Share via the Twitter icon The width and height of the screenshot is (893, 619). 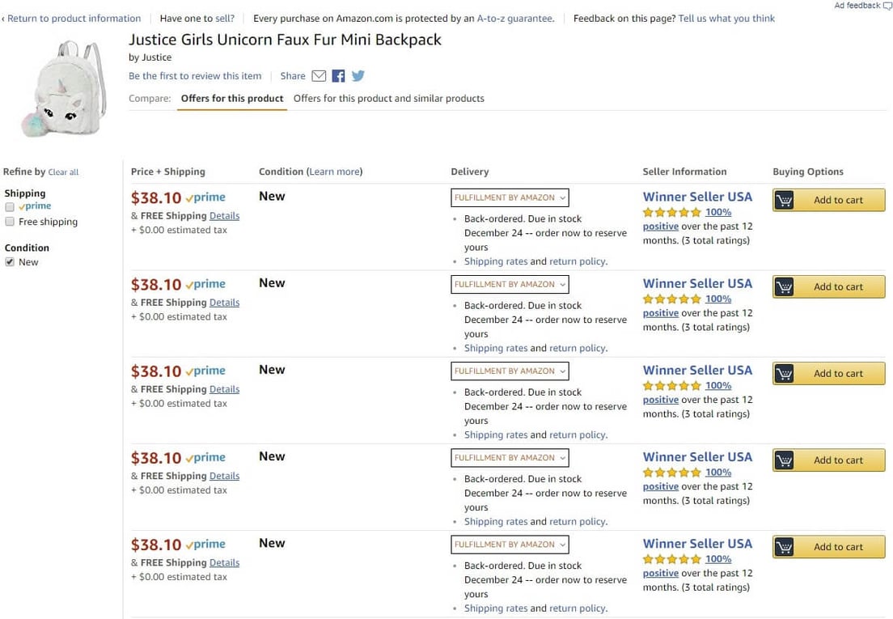[x=357, y=76]
